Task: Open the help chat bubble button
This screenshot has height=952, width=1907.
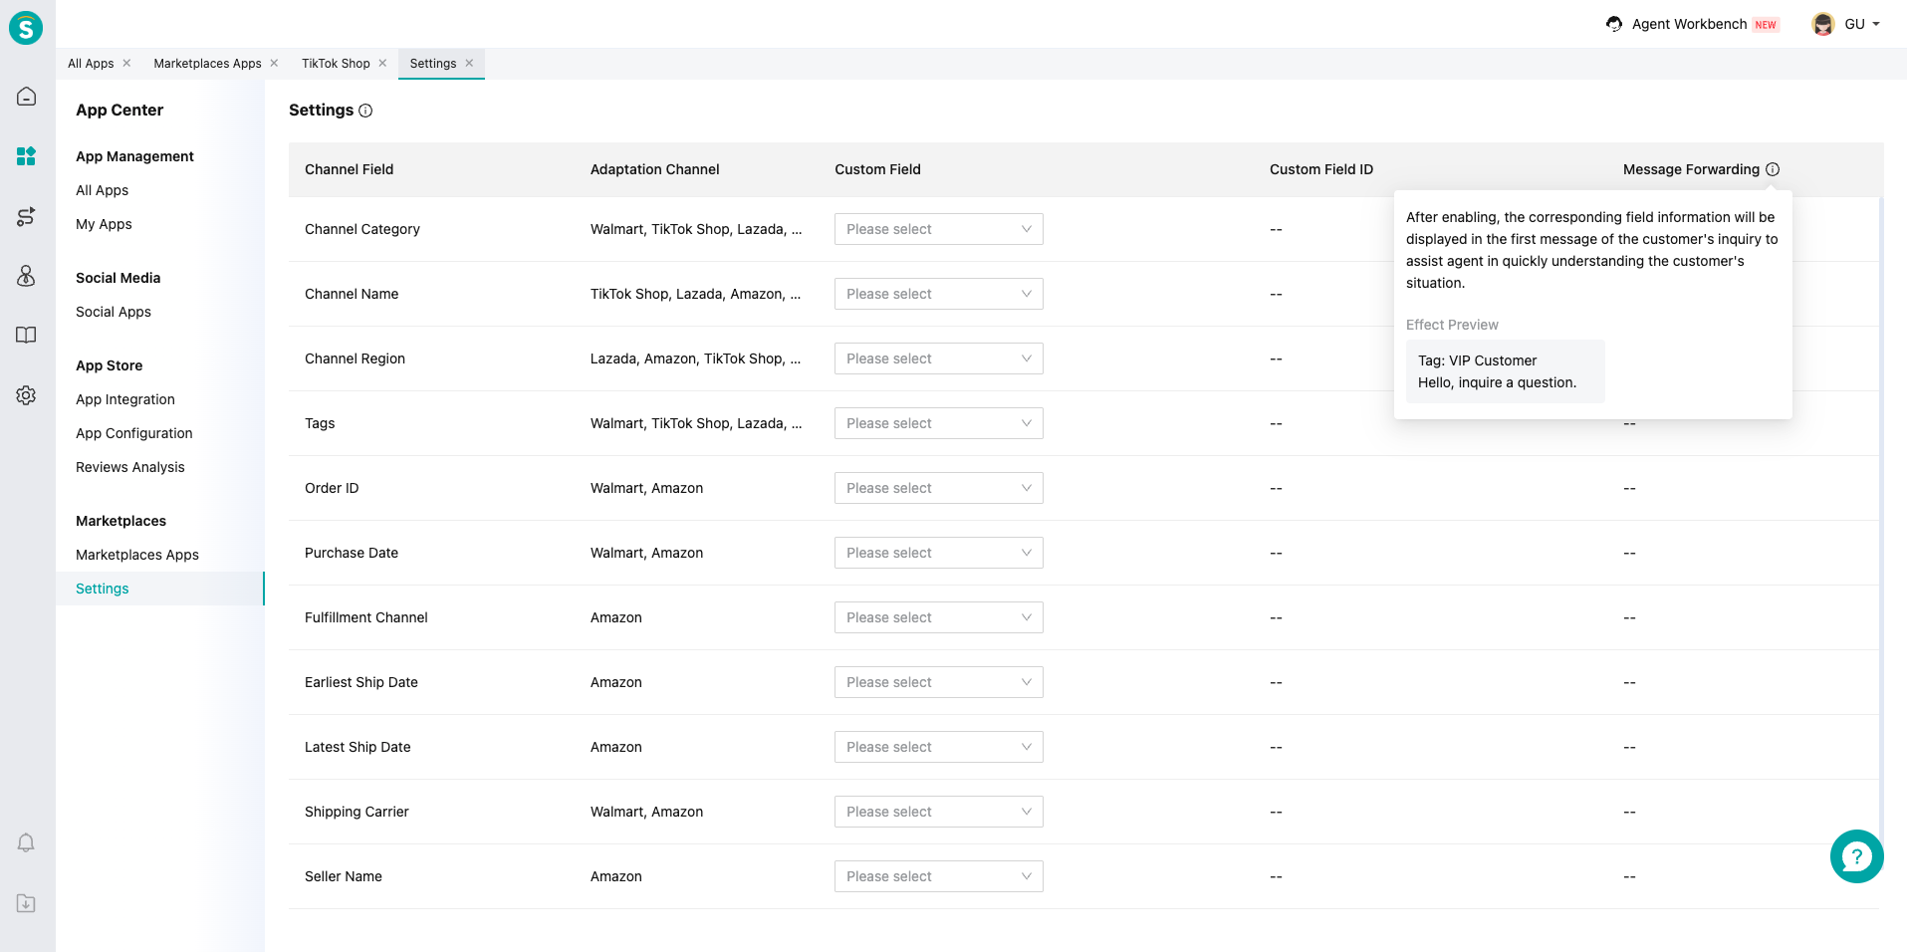Action: click(1856, 856)
